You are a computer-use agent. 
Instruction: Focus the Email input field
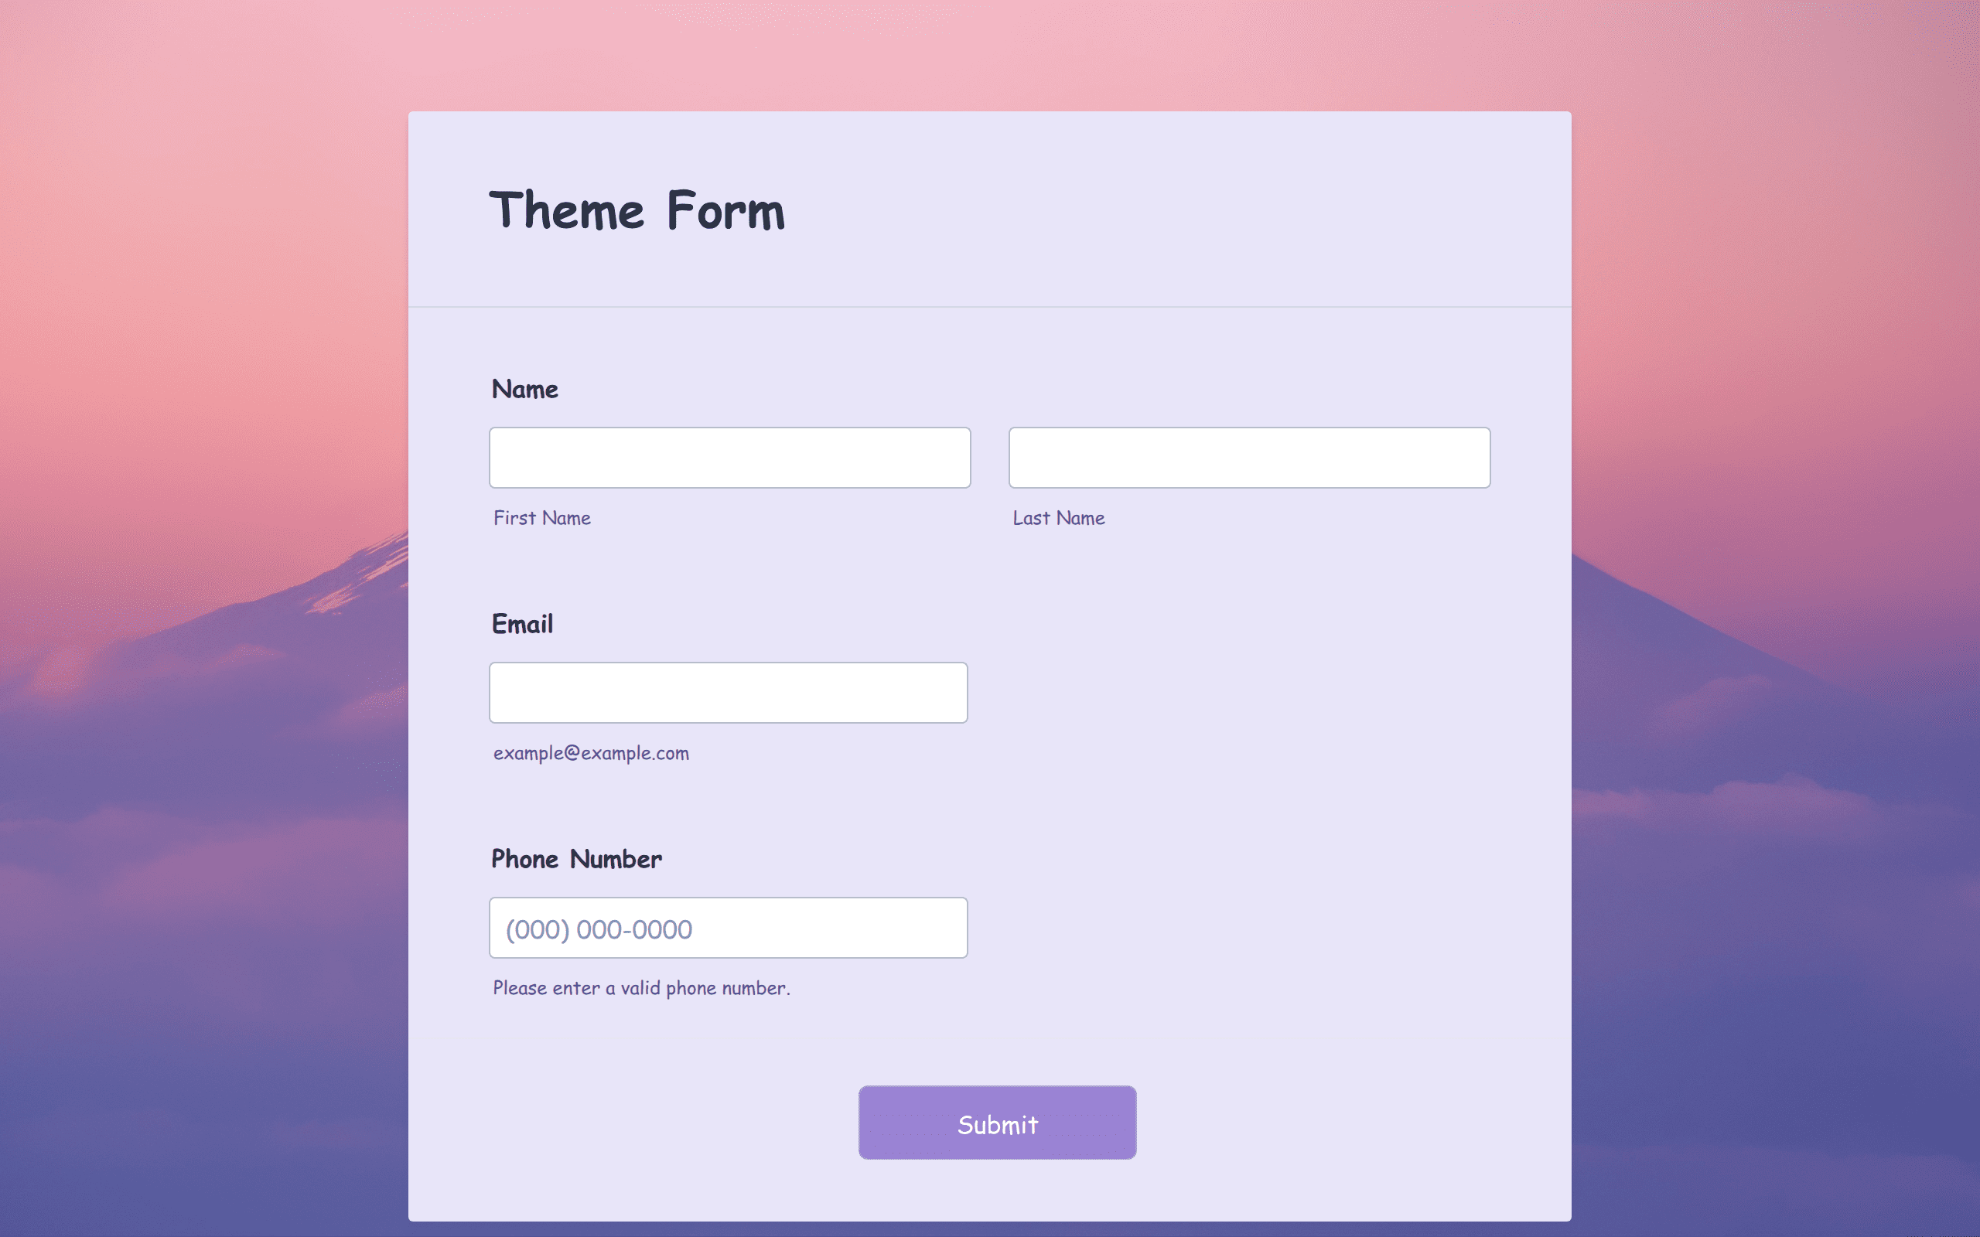coord(728,692)
